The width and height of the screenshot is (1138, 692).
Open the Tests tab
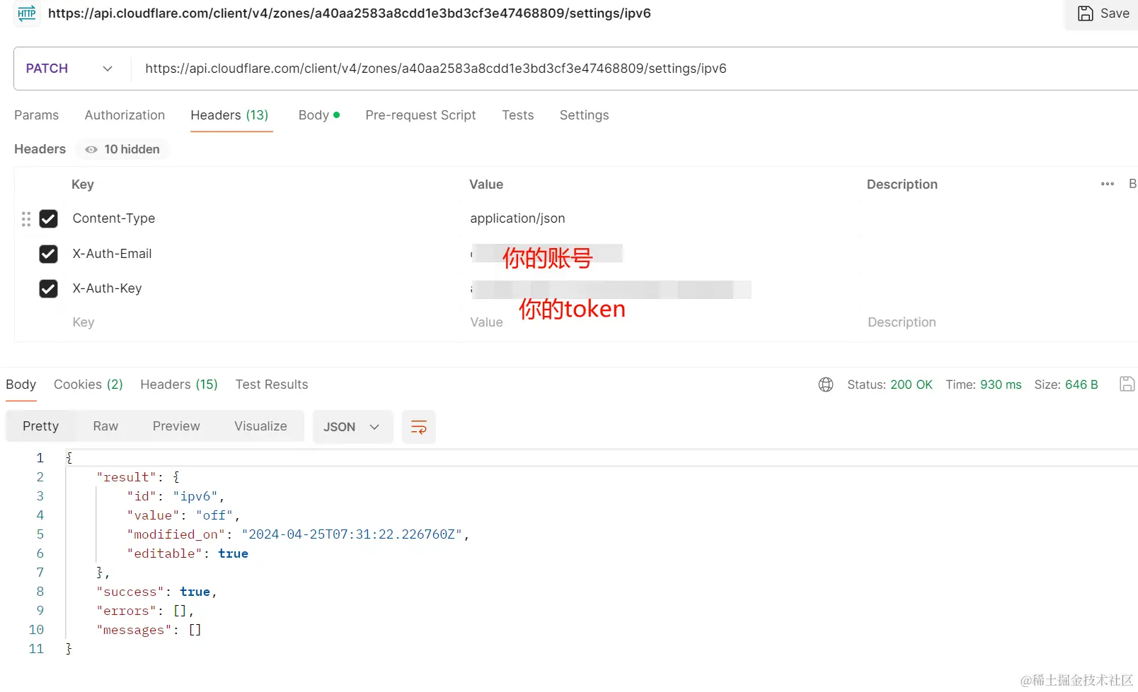tap(517, 115)
